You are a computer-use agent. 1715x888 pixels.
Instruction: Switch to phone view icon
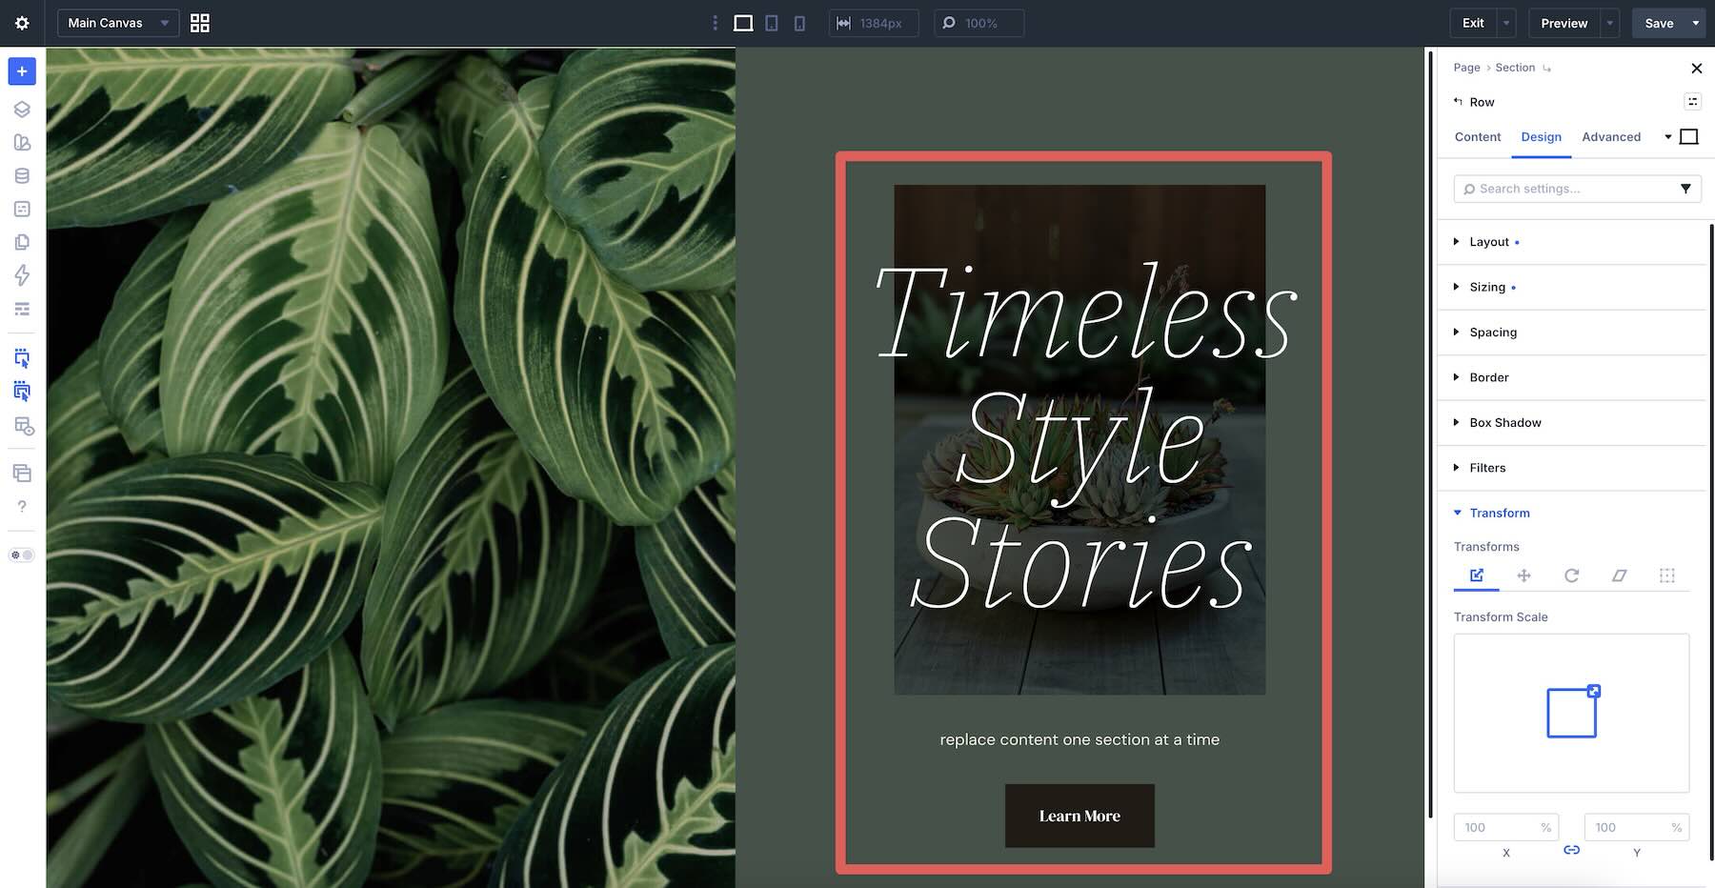point(799,23)
